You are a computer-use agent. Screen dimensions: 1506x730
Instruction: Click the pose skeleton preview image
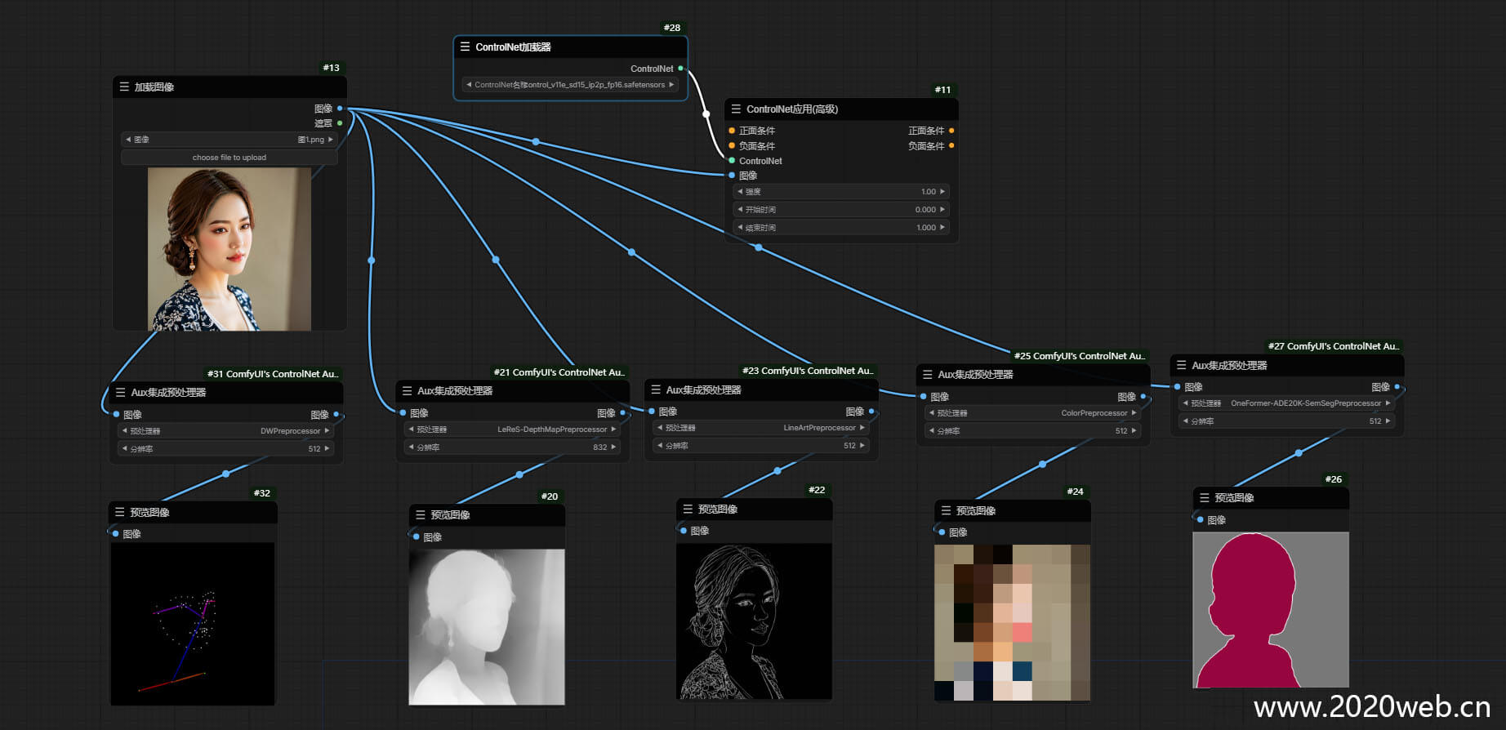pyautogui.click(x=193, y=624)
